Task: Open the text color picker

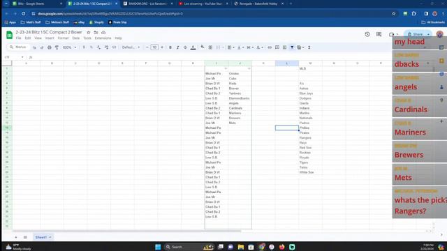Action: (x=193, y=47)
